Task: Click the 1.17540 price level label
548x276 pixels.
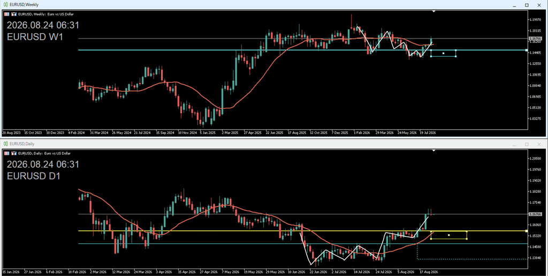Action: click(x=536, y=203)
